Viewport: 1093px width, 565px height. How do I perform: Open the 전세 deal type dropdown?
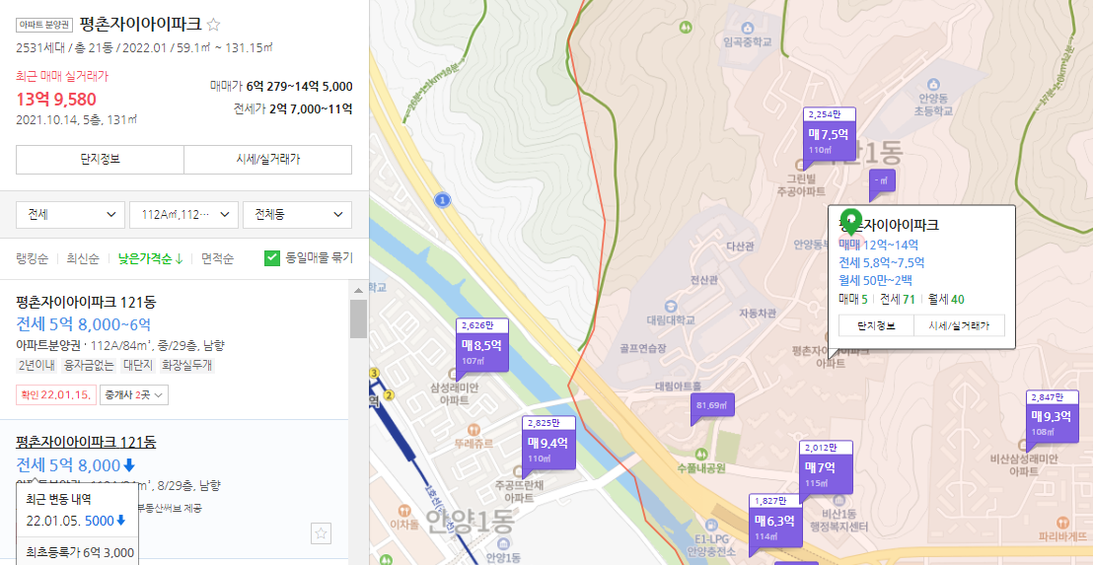[x=70, y=215]
